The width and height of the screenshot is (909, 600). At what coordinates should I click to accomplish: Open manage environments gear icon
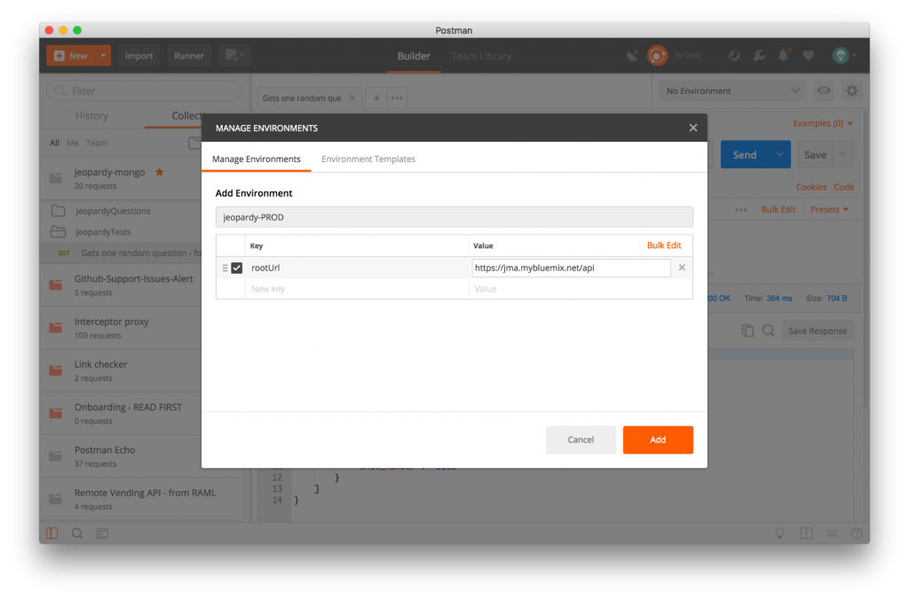point(851,90)
